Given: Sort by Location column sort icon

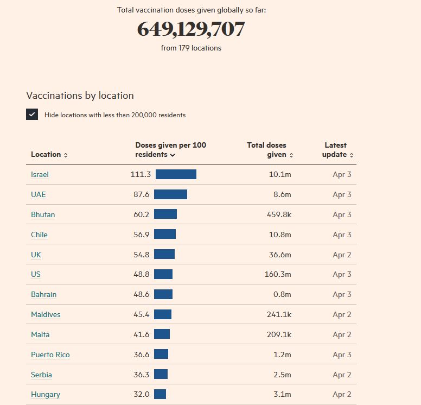Looking at the screenshot, I should coord(66,155).
